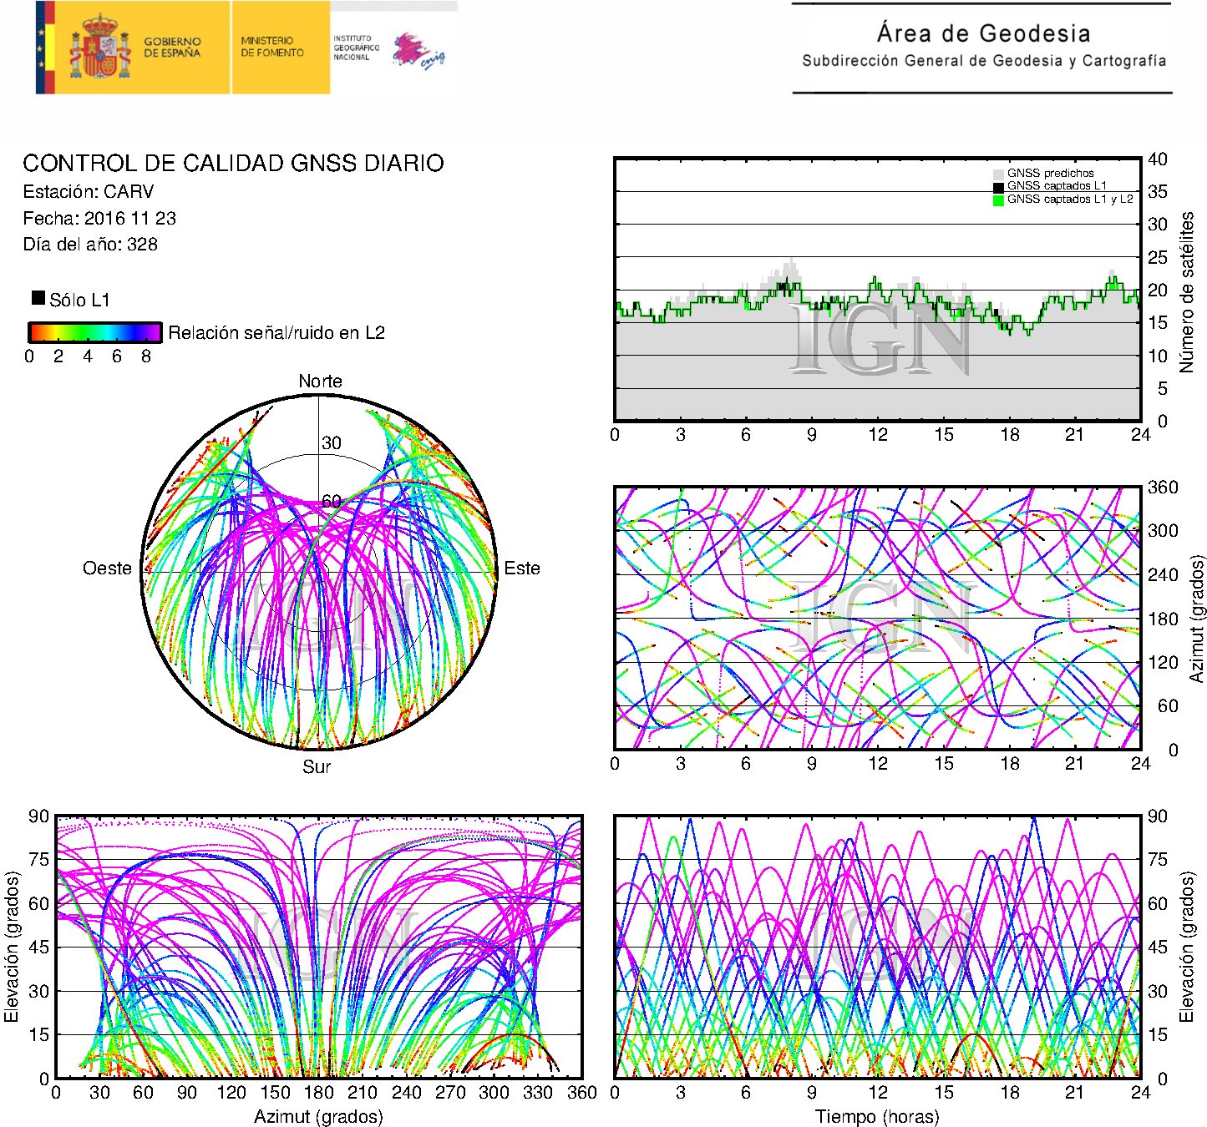Click the 'GNSS captados L1 y L2' legend text
1207x1127 pixels.
(1070, 200)
